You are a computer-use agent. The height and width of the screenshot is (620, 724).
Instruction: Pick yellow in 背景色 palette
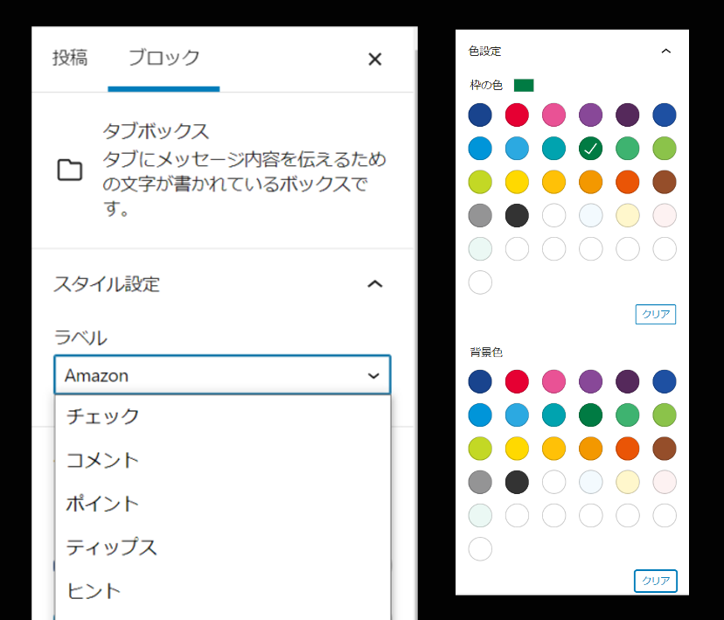tap(517, 449)
